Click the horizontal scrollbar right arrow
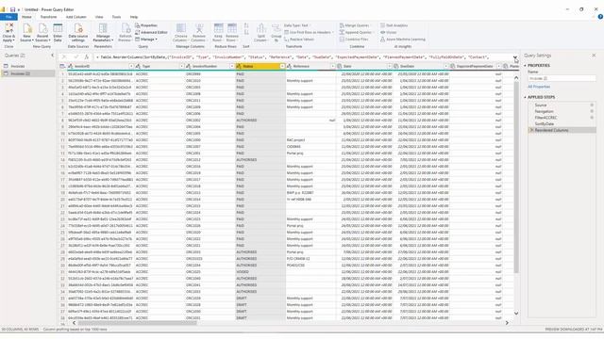Screen dimensions: 604x339 point(507,323)
